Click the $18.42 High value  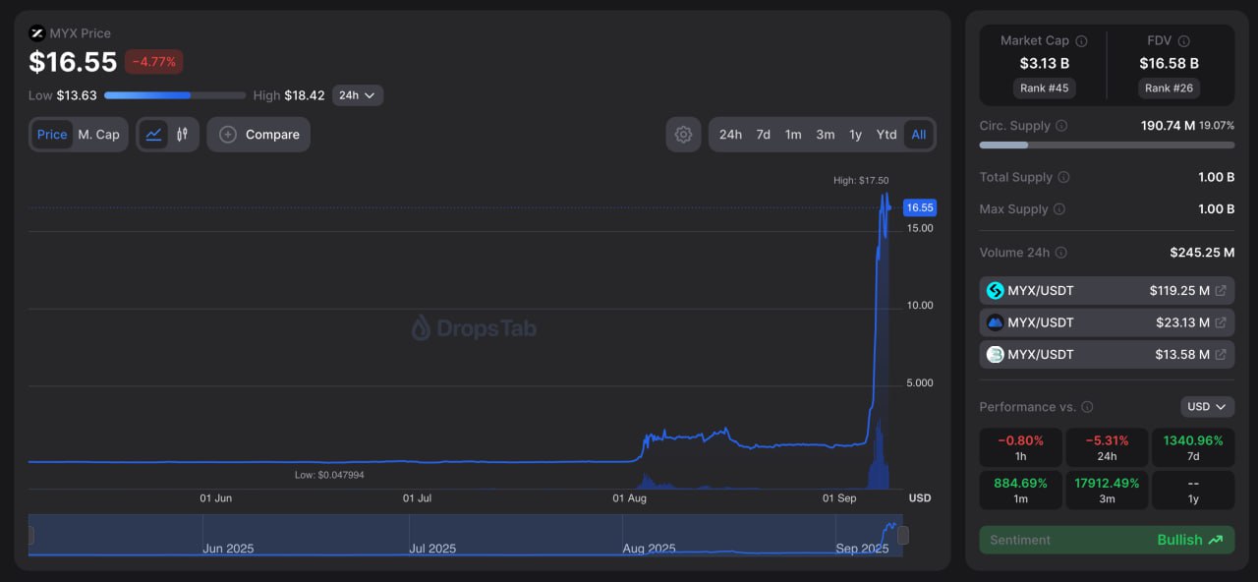pos(305,95)
